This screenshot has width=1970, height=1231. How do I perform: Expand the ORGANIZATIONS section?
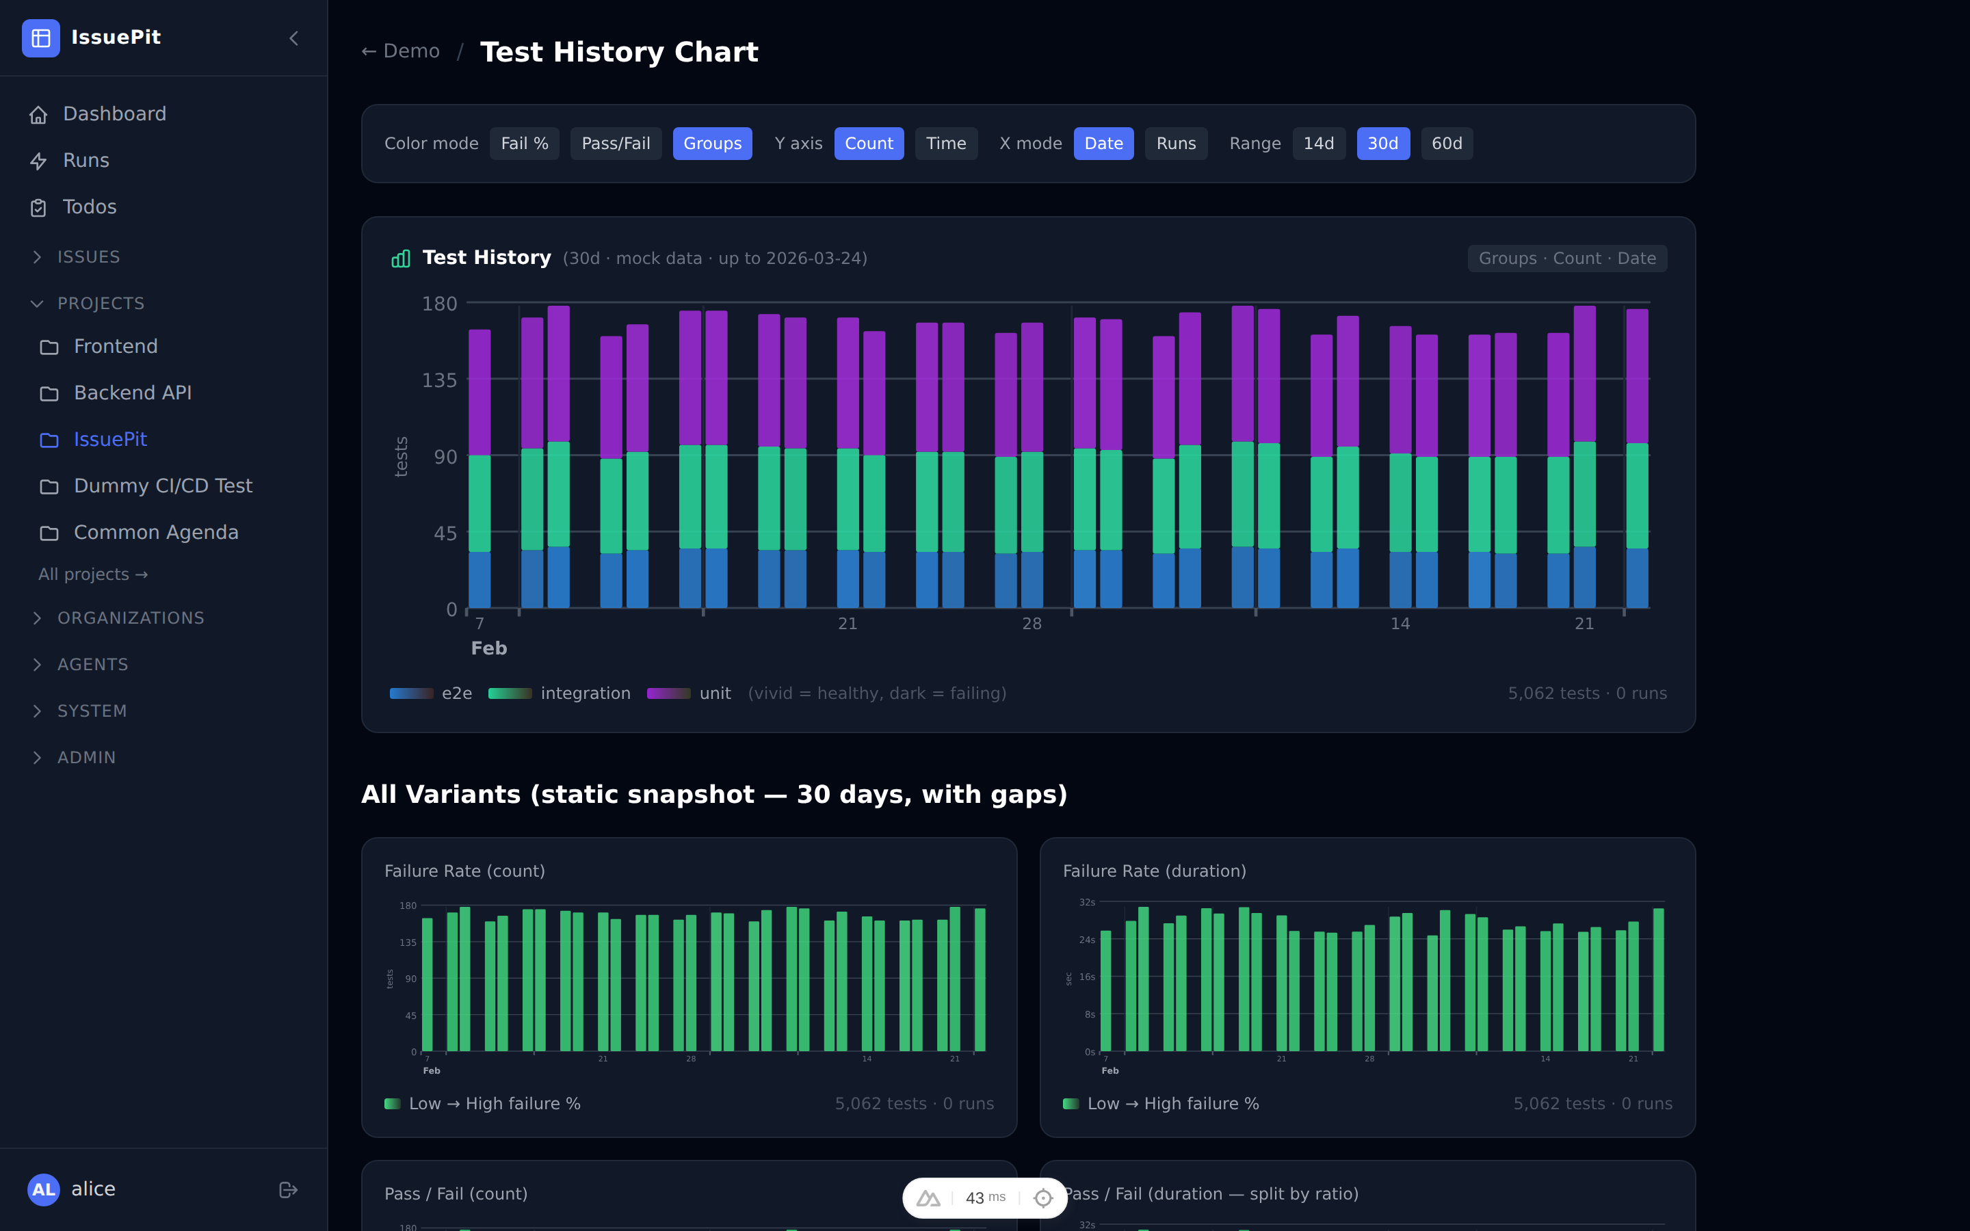pyautogui.click(x=38, y=618)
